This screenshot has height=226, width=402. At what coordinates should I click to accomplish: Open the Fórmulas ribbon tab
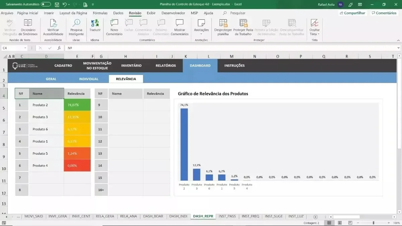100,13
